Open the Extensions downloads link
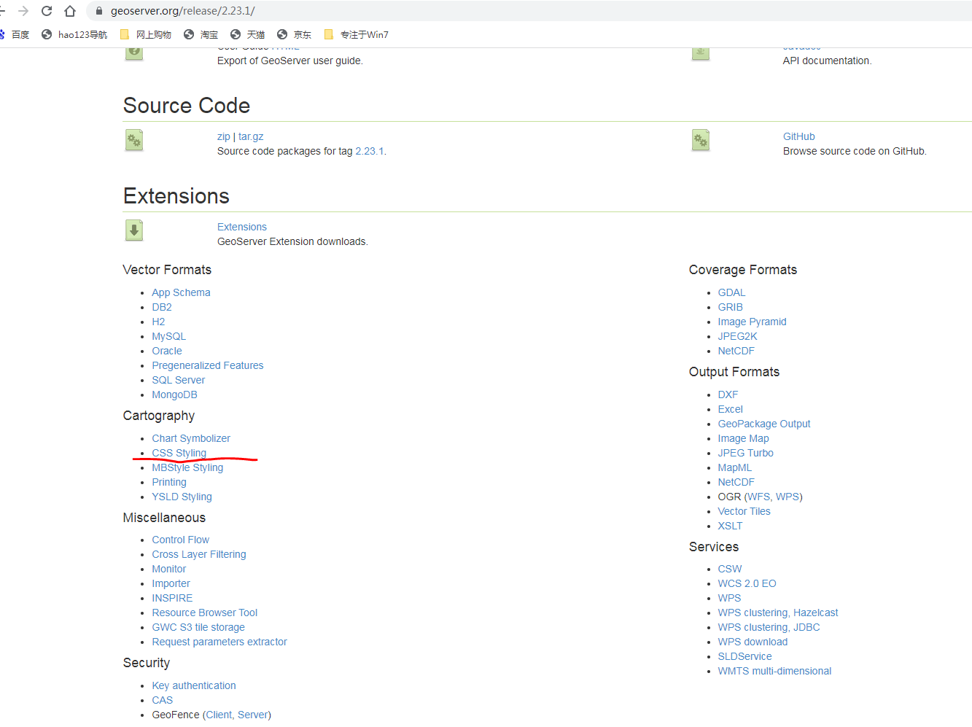Screen dimensions: 972x727 242,227
